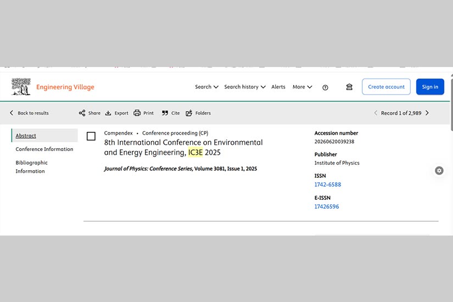
Task: Expand the Search dropdown menu
Action: pos(206,87)
